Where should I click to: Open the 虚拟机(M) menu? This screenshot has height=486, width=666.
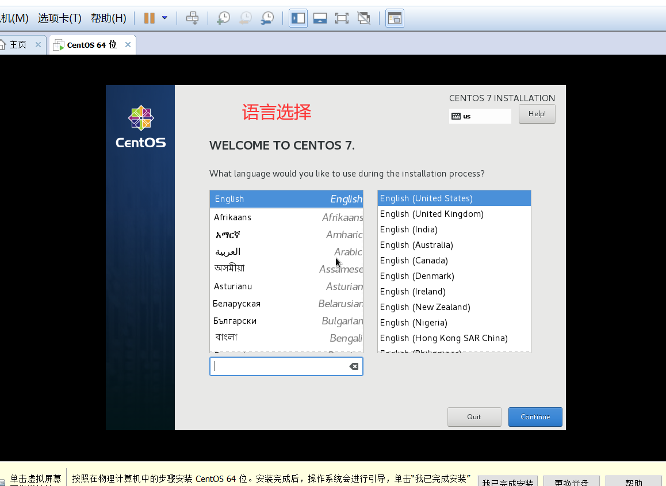14,18
